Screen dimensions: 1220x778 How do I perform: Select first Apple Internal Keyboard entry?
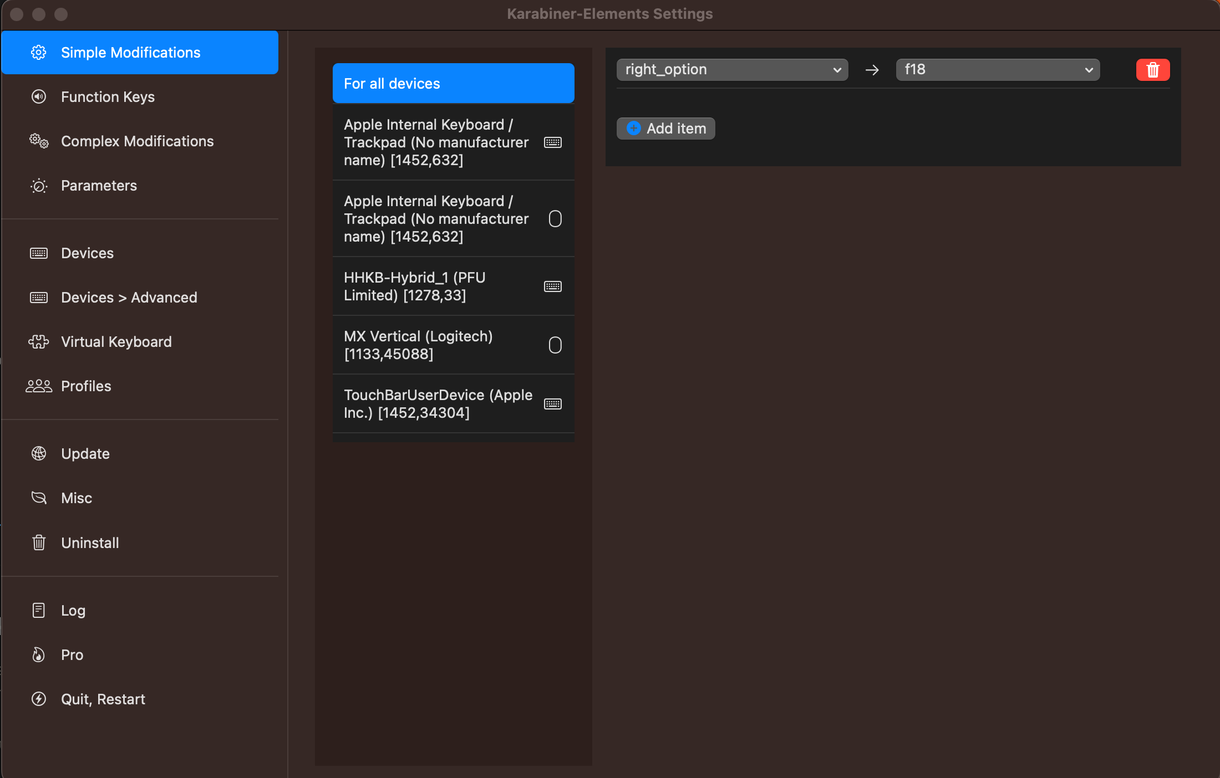coord(453,142)
